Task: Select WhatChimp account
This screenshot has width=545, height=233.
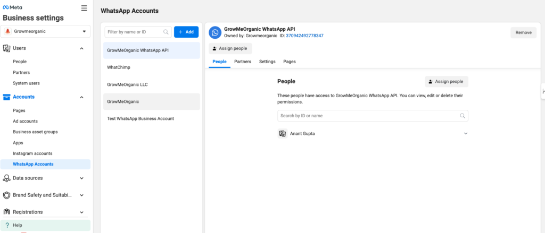Action: point(152,67)
